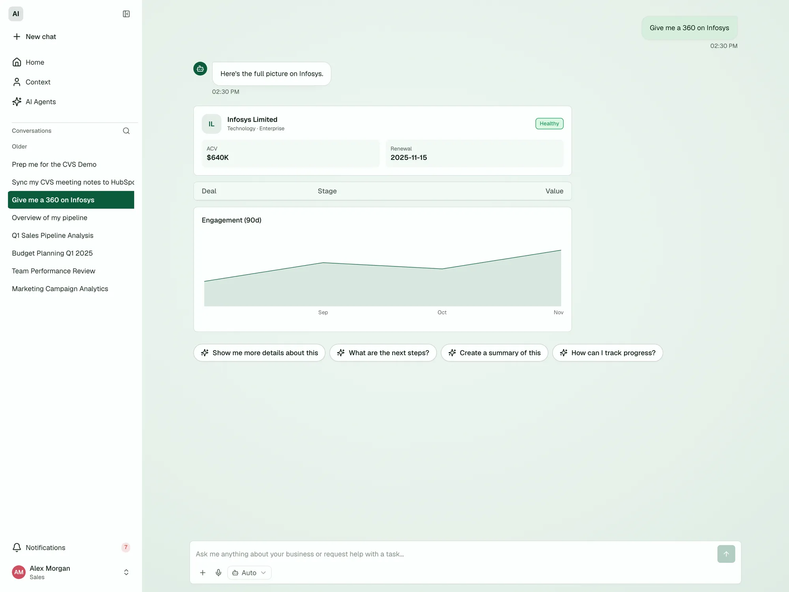The image size is (789, 592).
Task: Open the Auto agent mode dropdown
Action: [249, 573]
